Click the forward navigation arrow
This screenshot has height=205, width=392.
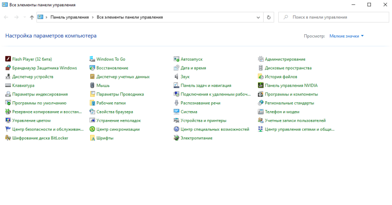16,17
